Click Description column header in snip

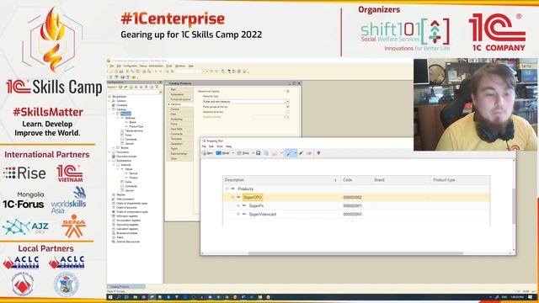pos(234,180)
